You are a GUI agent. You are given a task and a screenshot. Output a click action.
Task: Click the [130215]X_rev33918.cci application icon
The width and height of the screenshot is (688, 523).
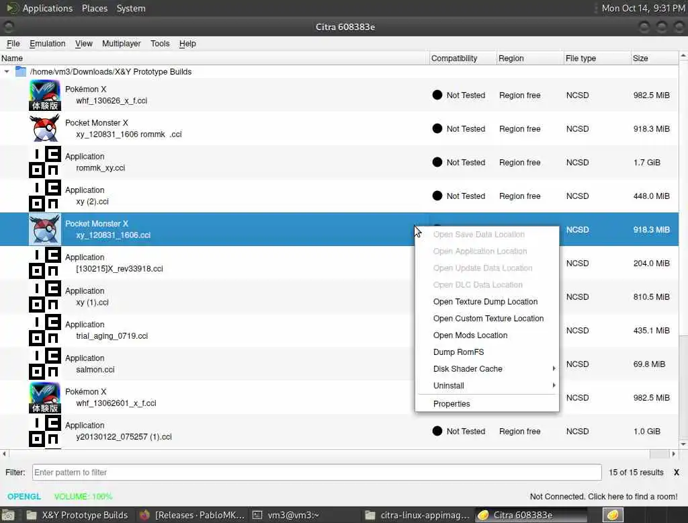click(x=45, y=263)
